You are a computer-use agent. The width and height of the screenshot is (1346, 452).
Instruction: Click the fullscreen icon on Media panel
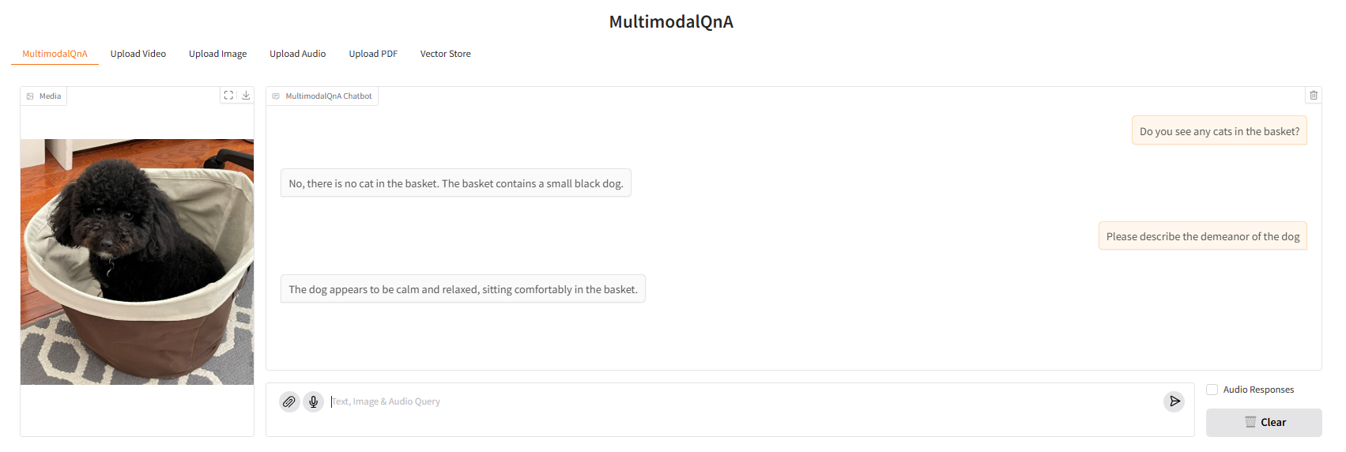pyautogui.click(x=228, y=96)
